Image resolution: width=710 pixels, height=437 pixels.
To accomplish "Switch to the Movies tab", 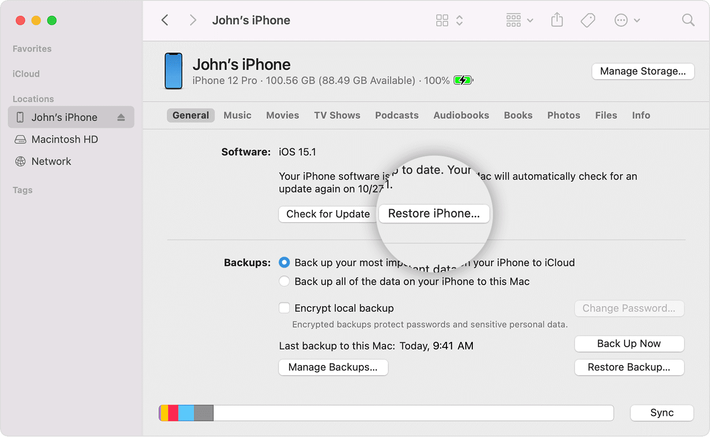I will click(283, 115).
